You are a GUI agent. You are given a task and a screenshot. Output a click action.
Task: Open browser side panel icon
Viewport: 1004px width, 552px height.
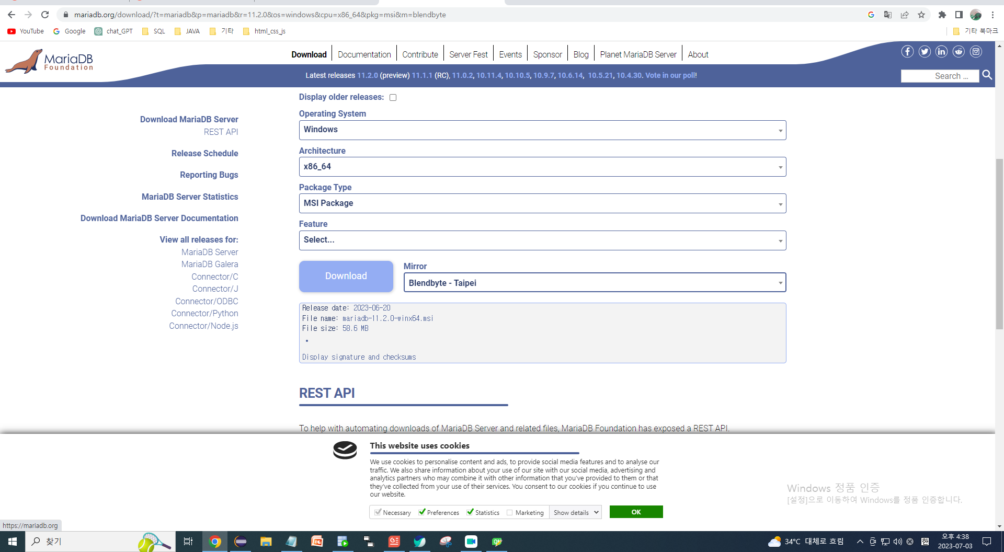click(x=959, y=15)
